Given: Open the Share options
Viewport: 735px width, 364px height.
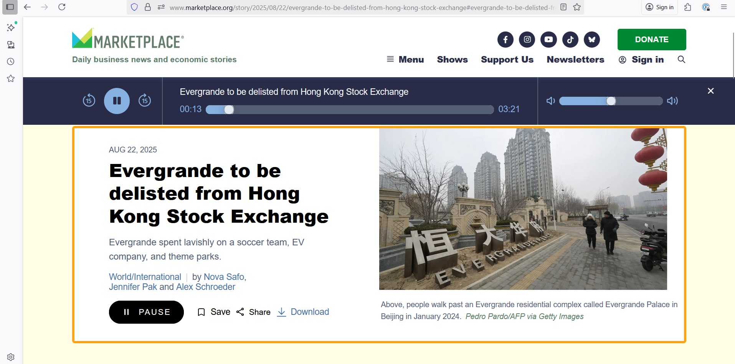Looking at the screenshot, I should [x=253, y=312].
